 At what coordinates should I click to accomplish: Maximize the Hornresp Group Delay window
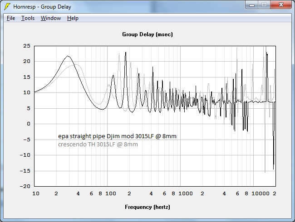click(x=264, y=5)
